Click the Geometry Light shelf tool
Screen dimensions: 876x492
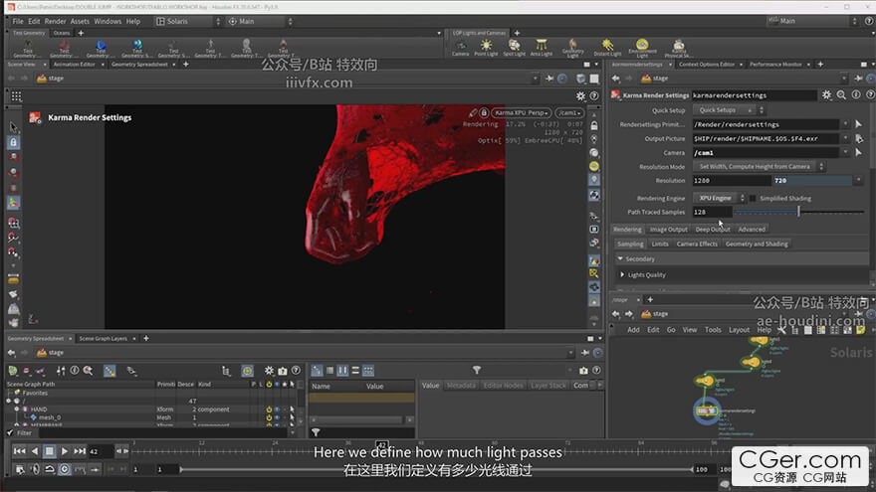[x=573, y=47]
